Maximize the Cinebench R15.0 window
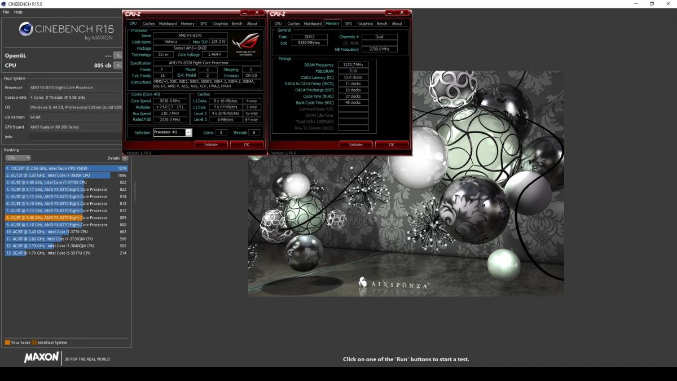677x381 pixels. click(652, 4)
